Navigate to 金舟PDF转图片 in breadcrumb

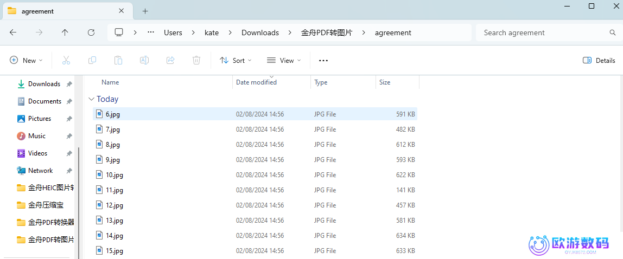pos(327,33)
